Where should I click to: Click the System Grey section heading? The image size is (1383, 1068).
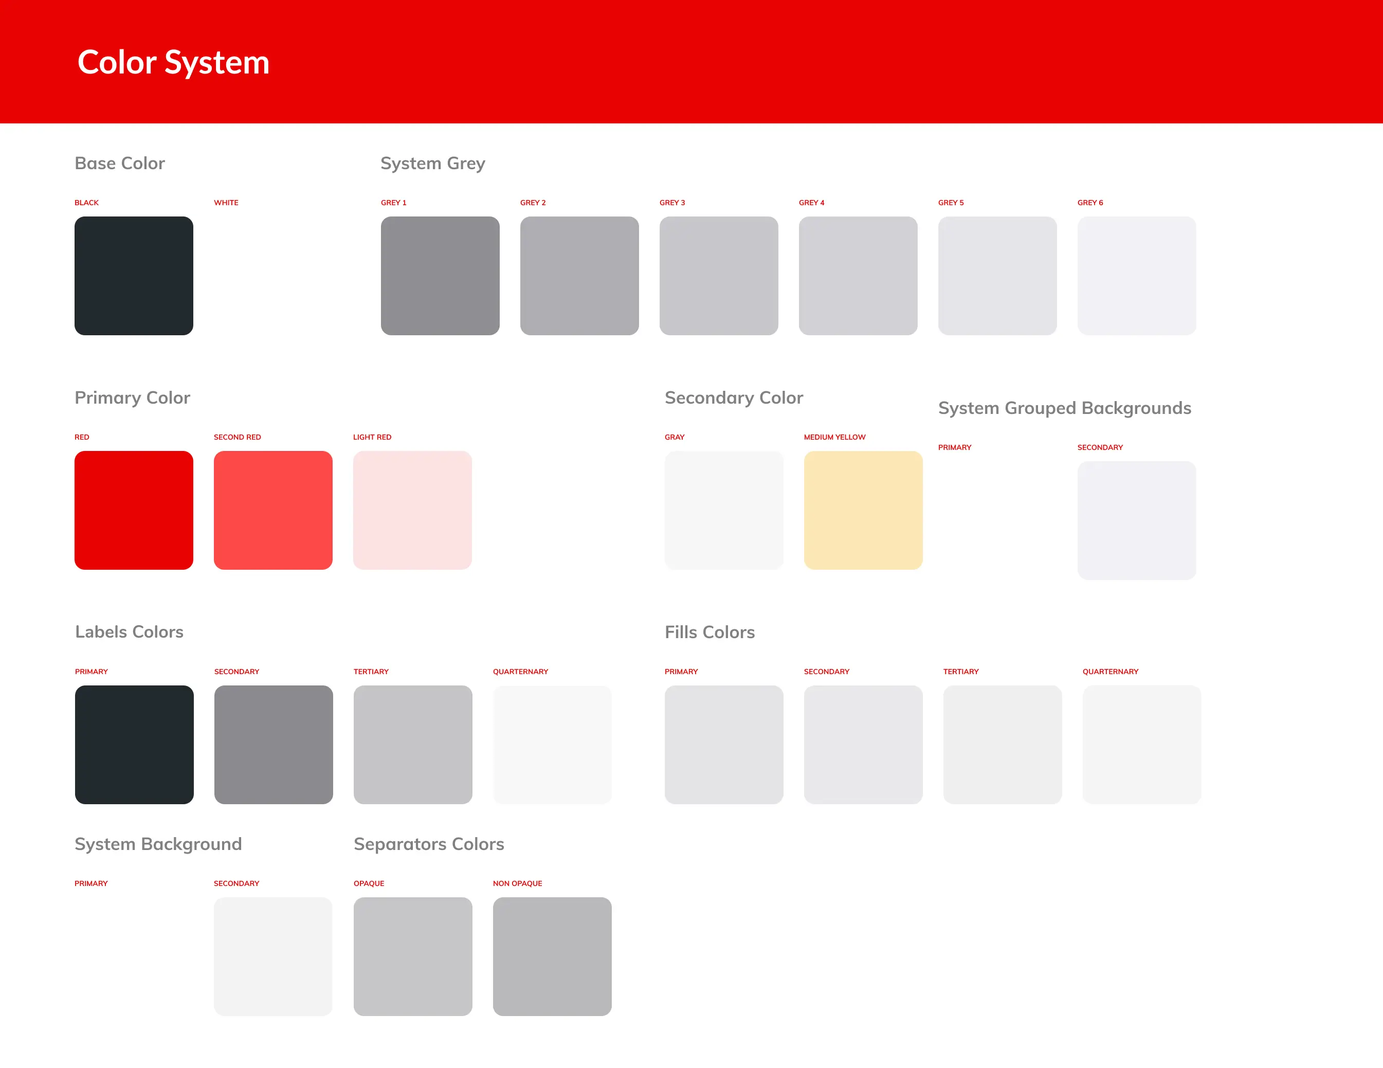pos(432,164)
